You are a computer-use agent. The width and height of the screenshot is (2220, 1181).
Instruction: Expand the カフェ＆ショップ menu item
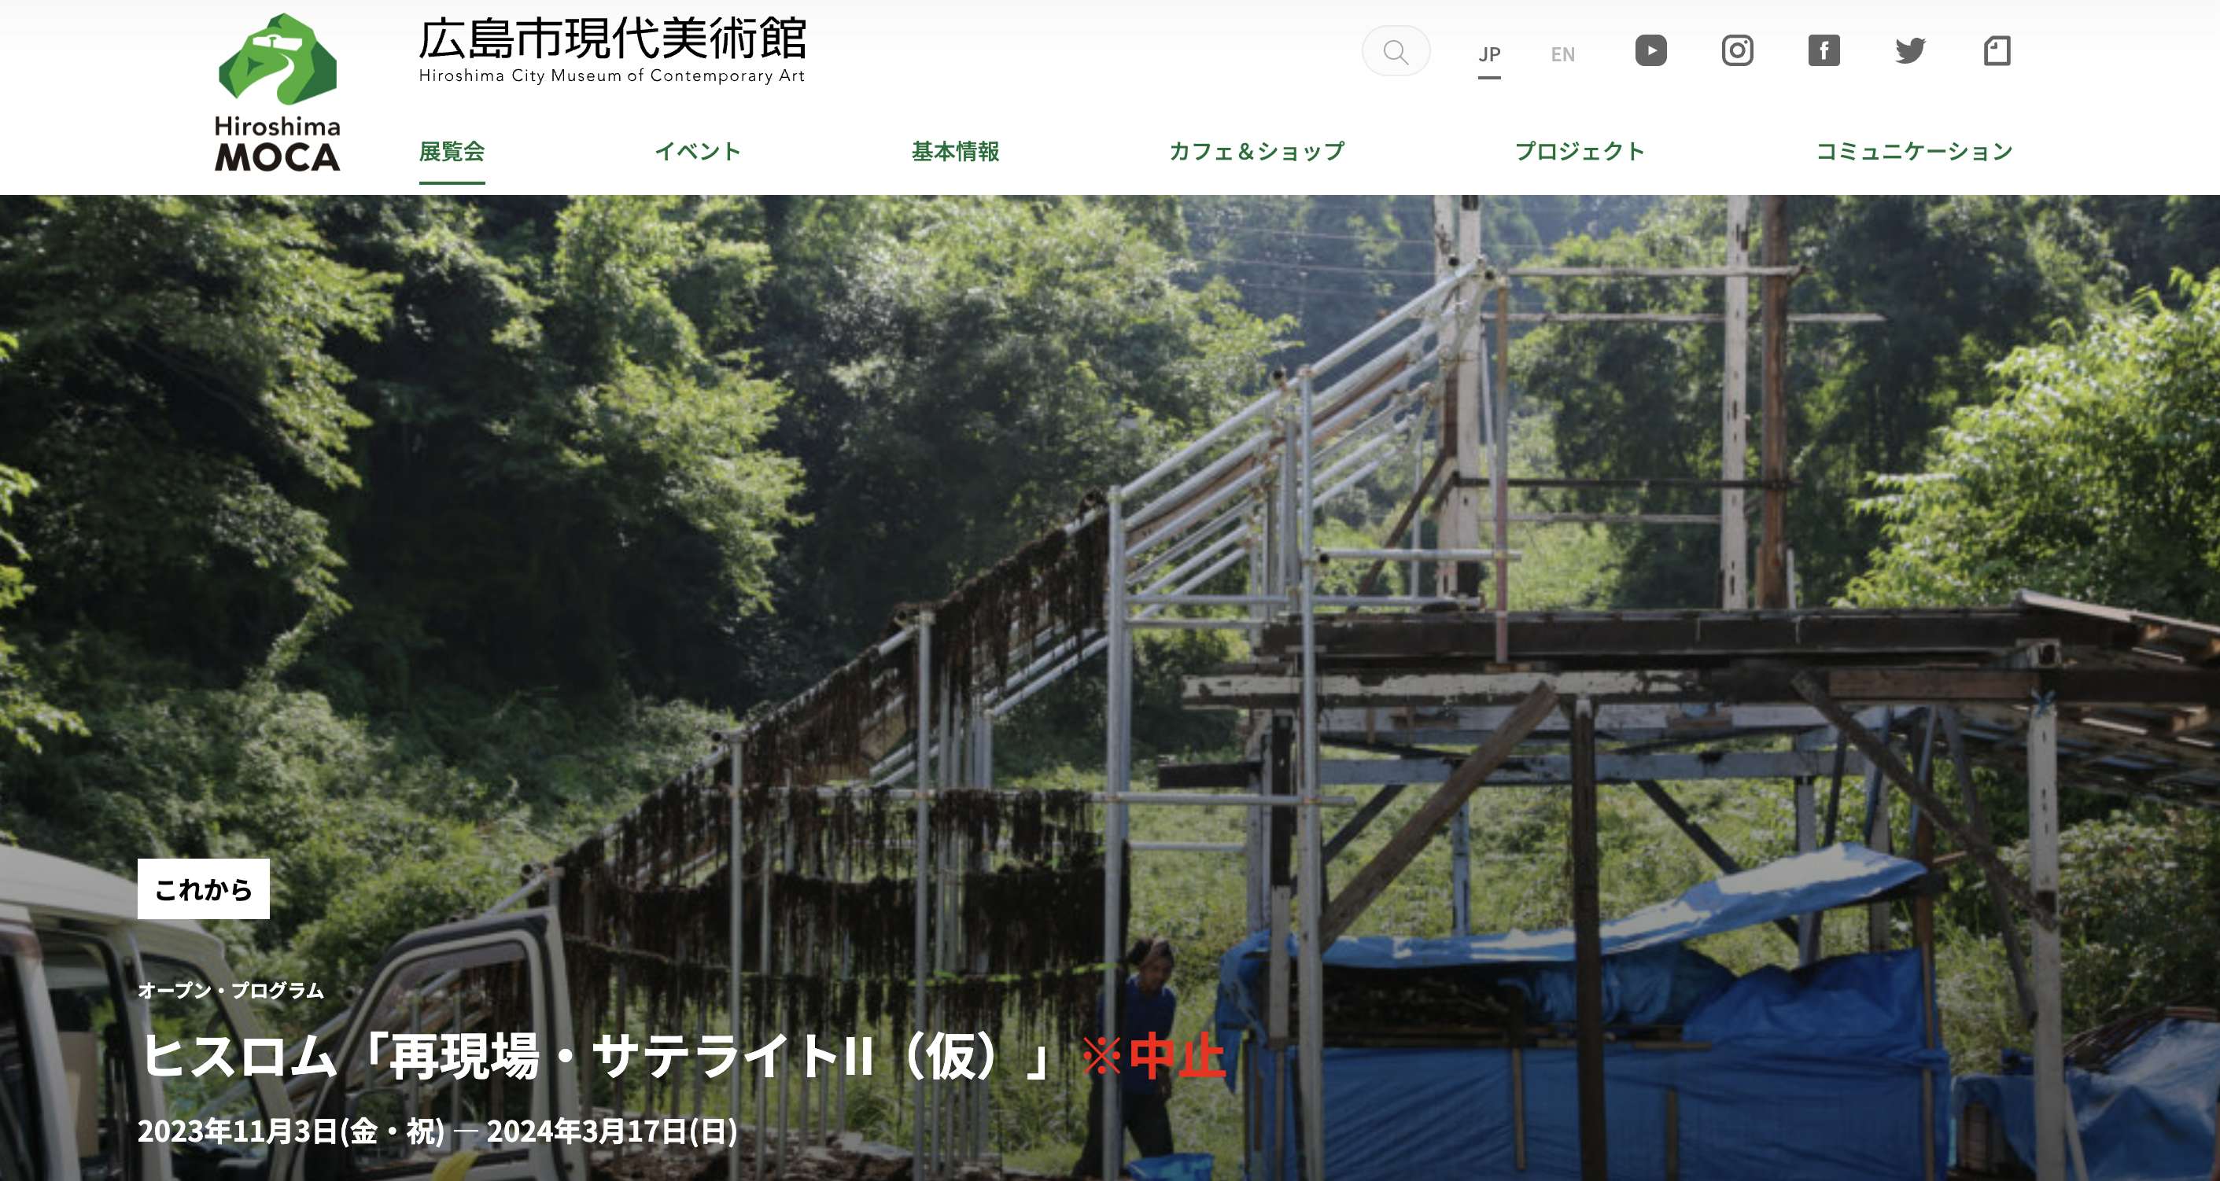tap(1256, 152)
